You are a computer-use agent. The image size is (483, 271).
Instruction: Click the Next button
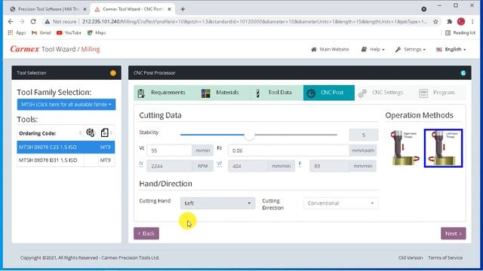(x=453, y=233)
